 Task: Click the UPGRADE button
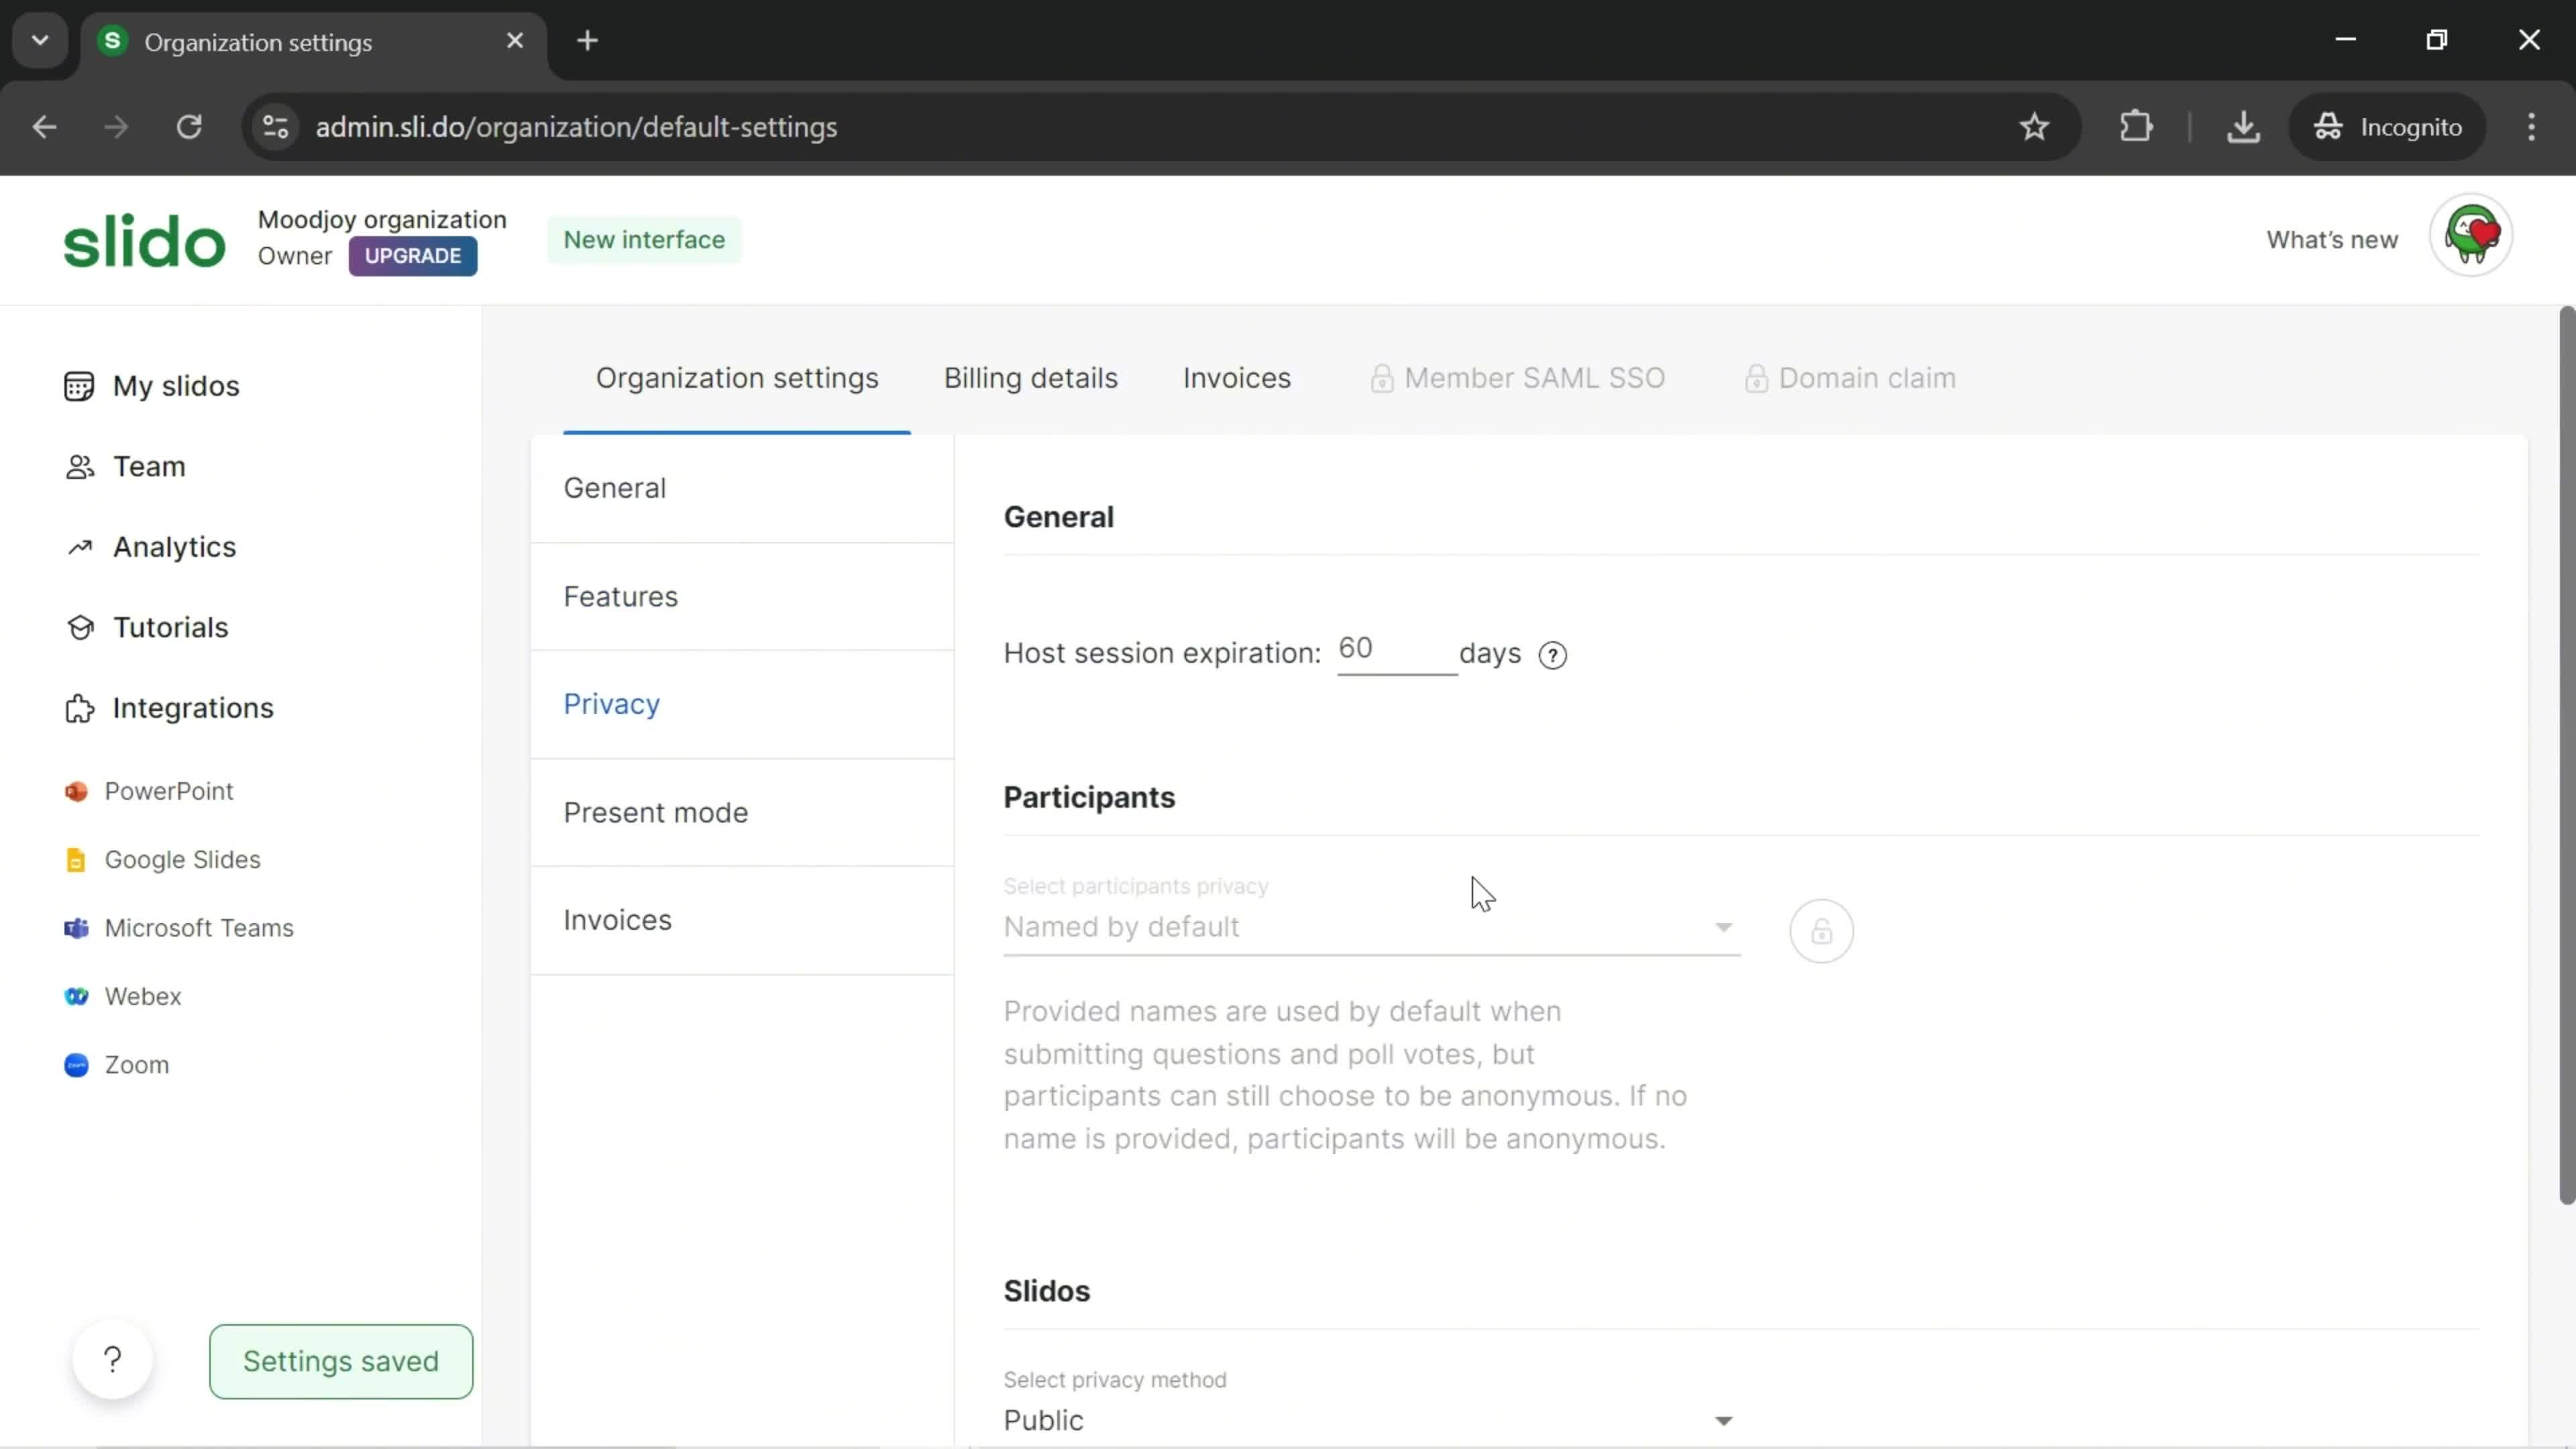412,256
